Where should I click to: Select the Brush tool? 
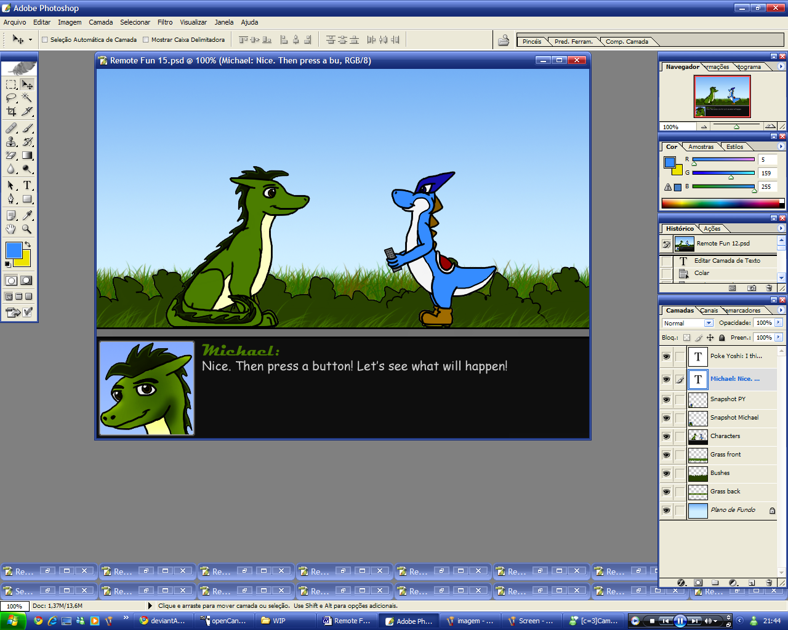[x=27, y=128]
